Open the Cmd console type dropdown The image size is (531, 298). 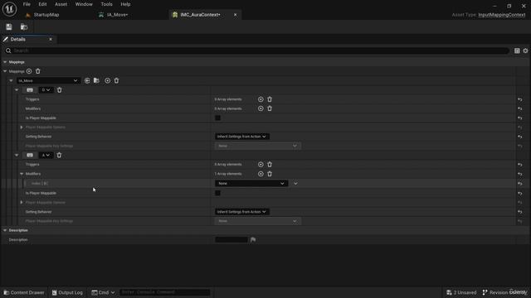[103, 292]
